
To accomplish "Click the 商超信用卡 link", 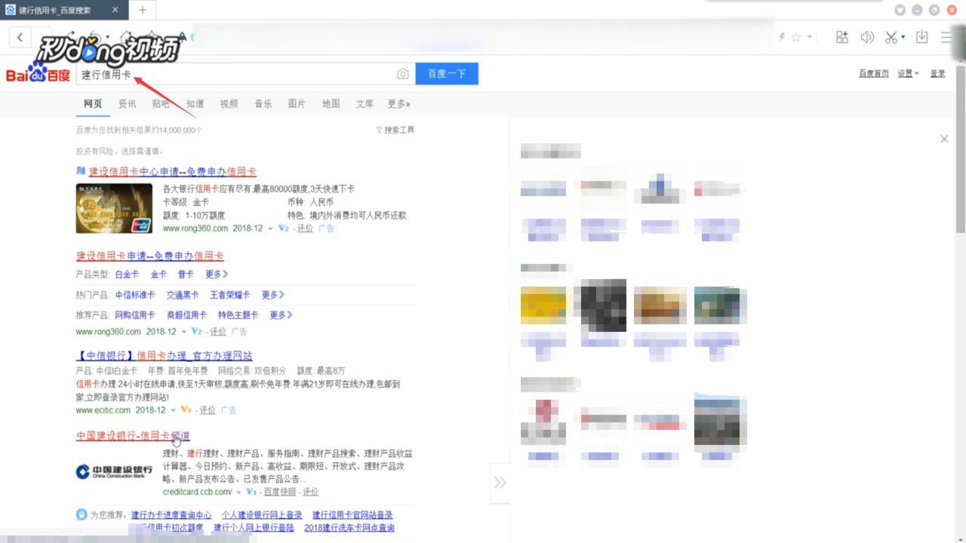I will coord(186,315).
